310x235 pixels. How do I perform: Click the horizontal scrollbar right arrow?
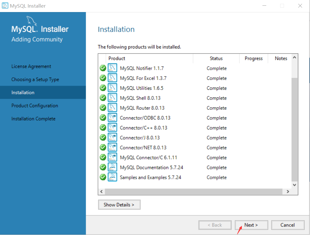coord(288,192)
